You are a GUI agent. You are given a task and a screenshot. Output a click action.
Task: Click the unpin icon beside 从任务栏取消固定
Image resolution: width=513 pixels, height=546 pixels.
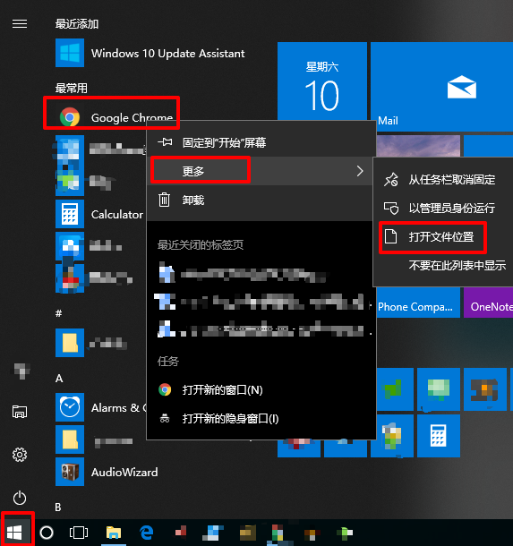[x=390, y=180]
